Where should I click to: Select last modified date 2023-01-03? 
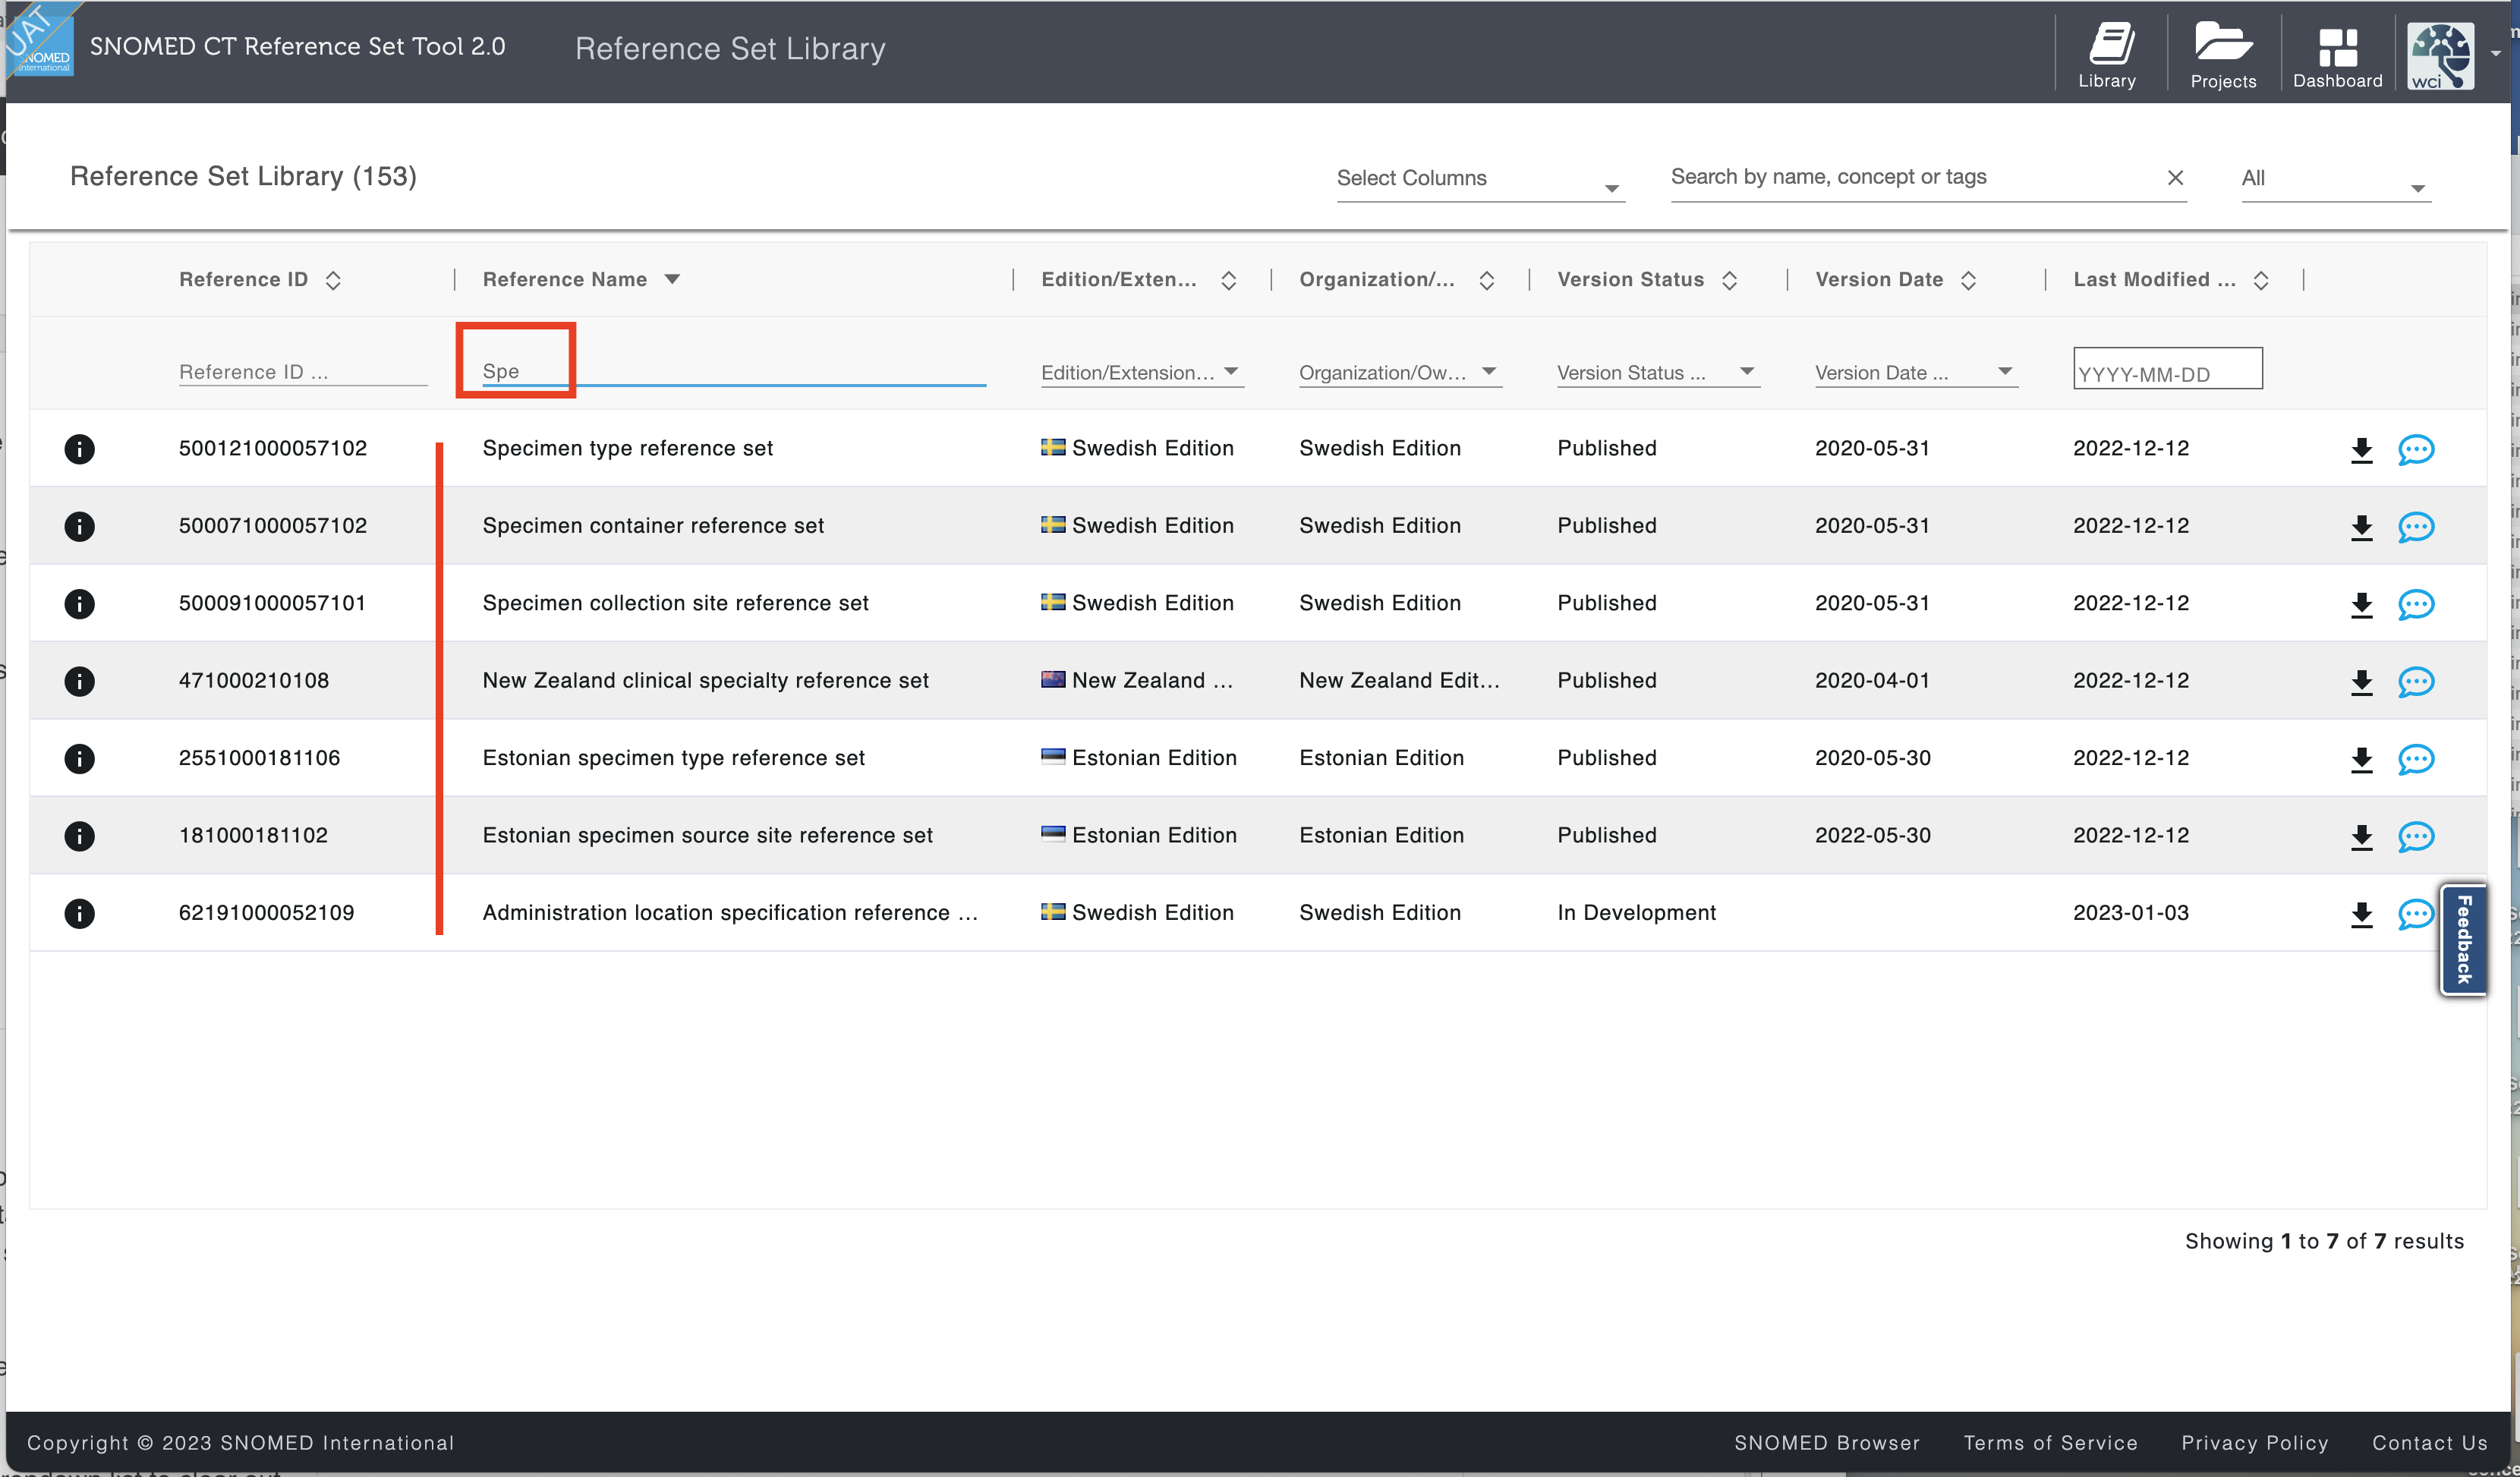click(x=2130, y=913)
